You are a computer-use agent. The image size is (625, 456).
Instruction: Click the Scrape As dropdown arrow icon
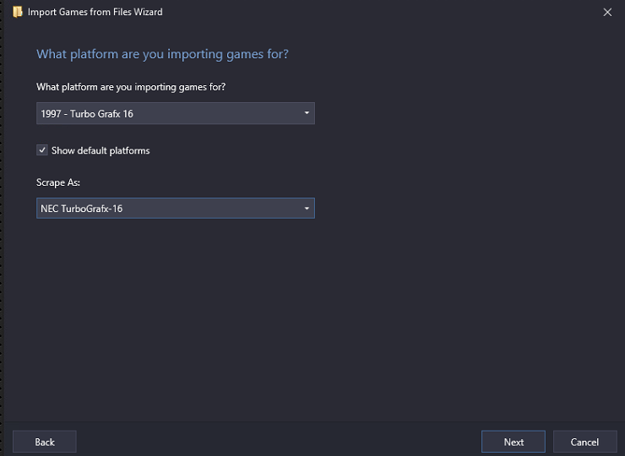[x=307, y=209]
